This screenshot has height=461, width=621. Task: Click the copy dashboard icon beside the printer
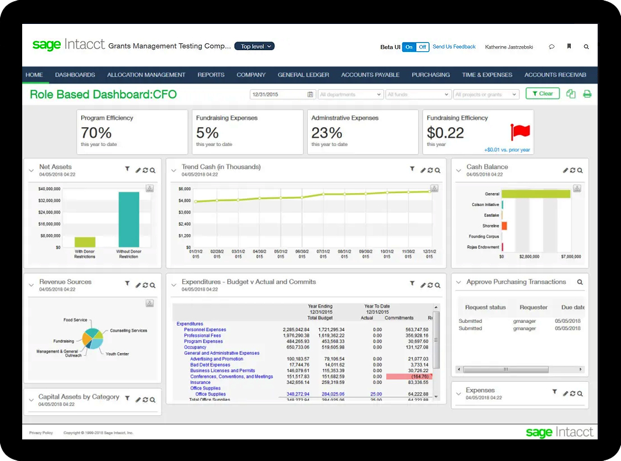[571, 93]
